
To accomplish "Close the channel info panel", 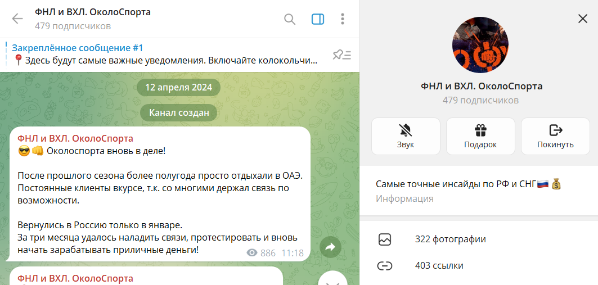I will click(x=583, y=19).
